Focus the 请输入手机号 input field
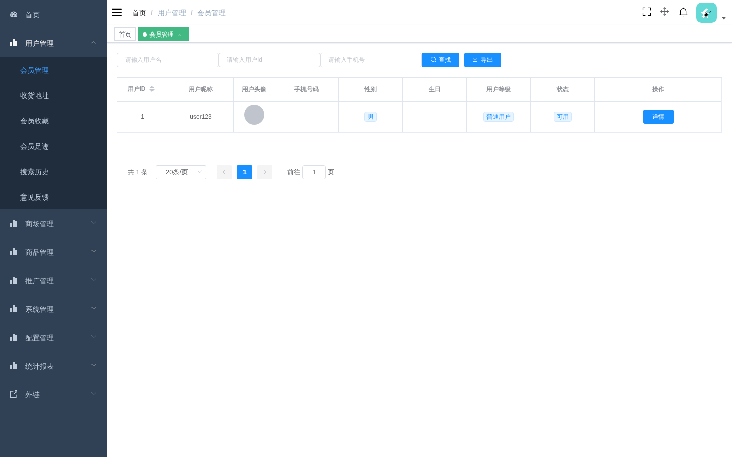 coord(371,60)
